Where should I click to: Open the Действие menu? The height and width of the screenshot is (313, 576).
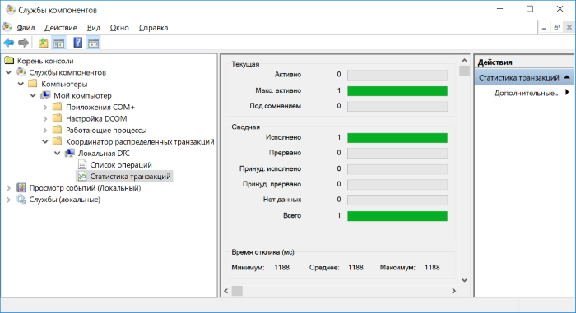point(61,28)
